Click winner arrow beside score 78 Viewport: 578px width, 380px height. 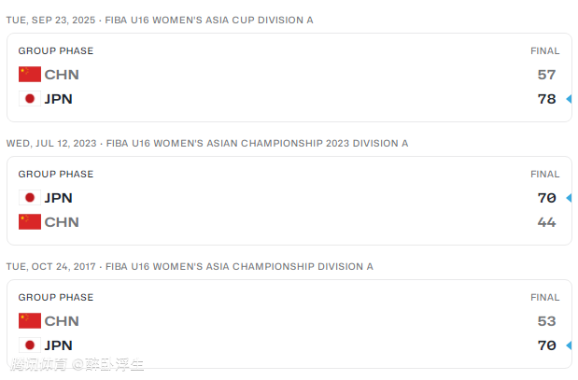point(569,99)
